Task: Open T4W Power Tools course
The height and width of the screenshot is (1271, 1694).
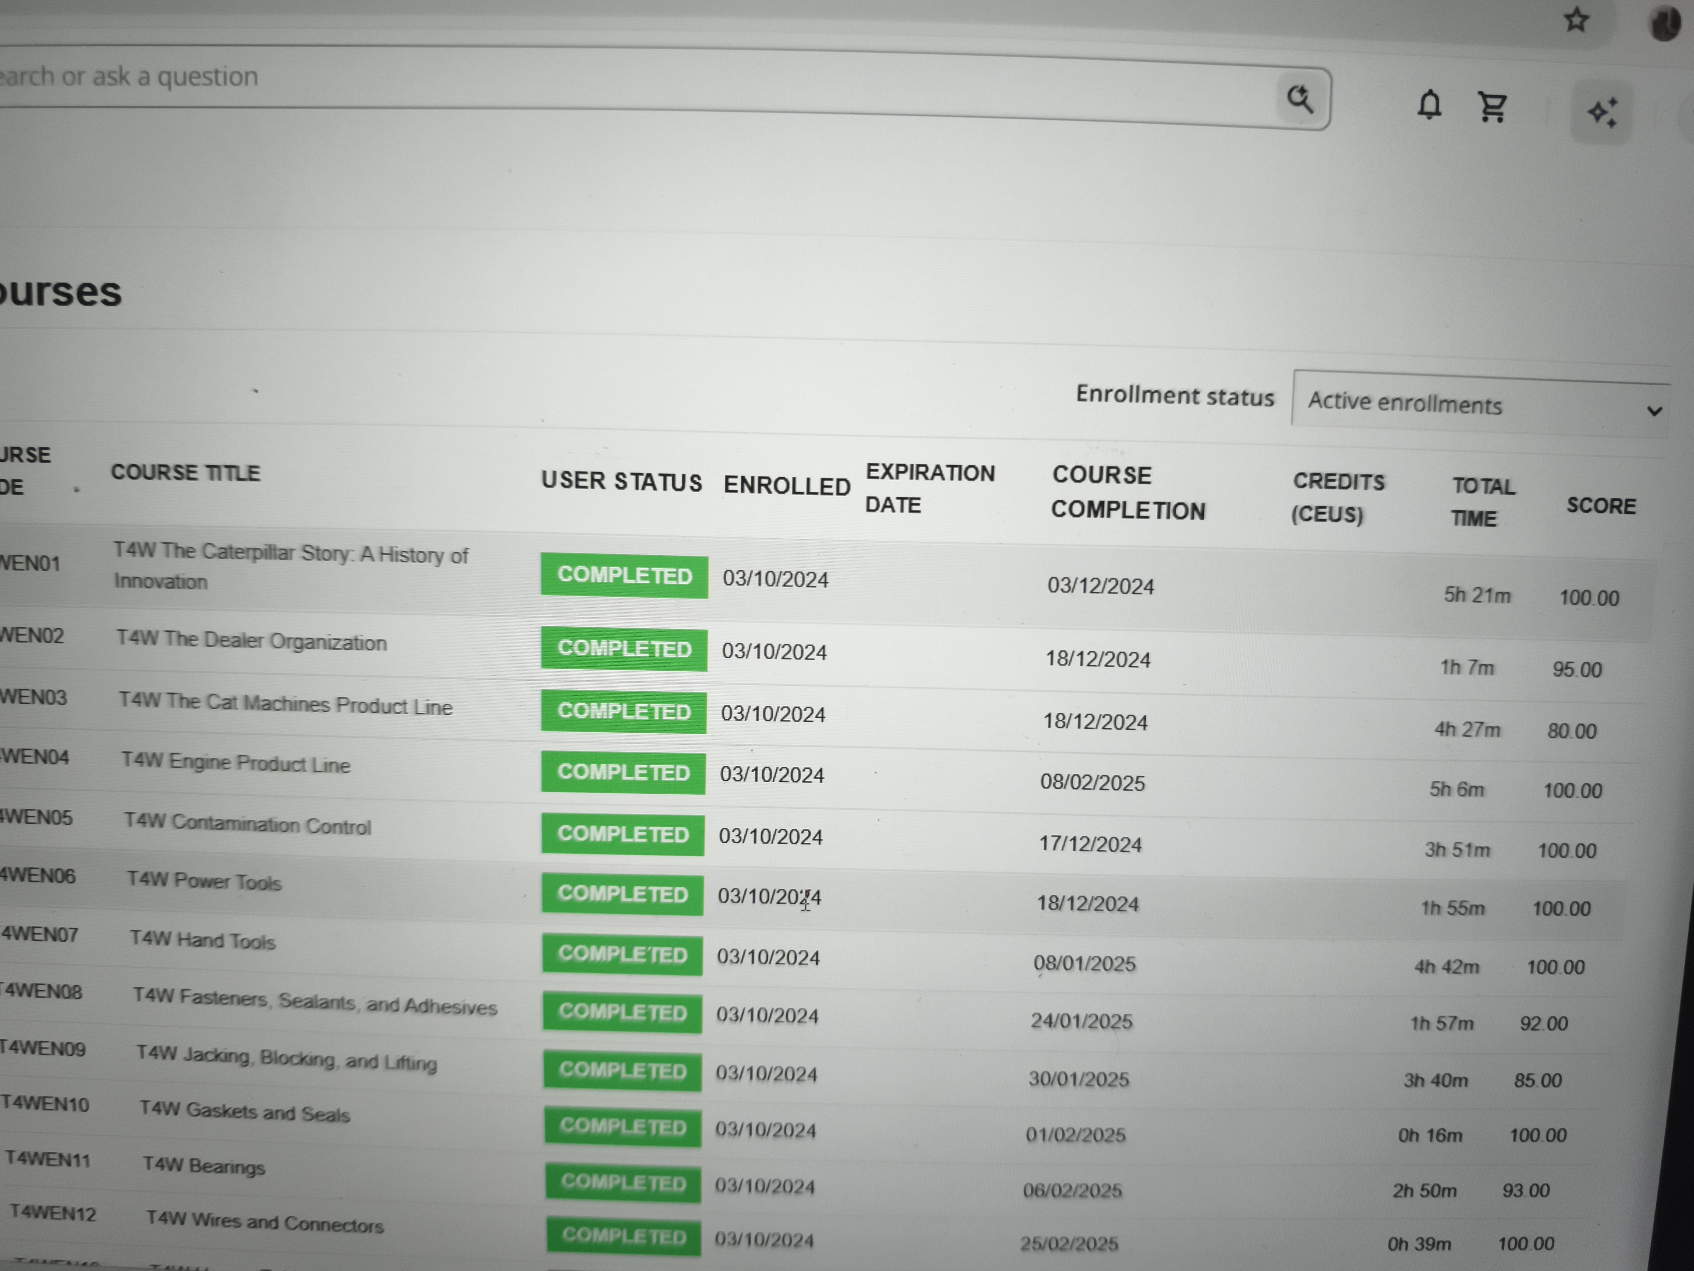Action: point(204,881)
